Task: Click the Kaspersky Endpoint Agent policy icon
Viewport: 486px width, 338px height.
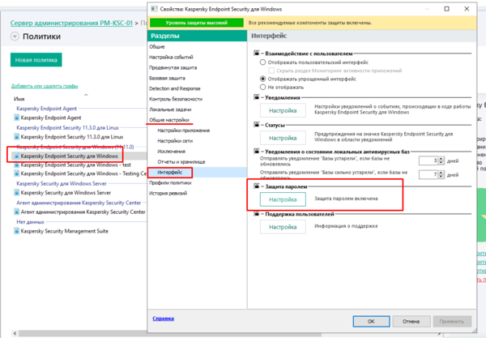Action: click(x=17, y=118)
